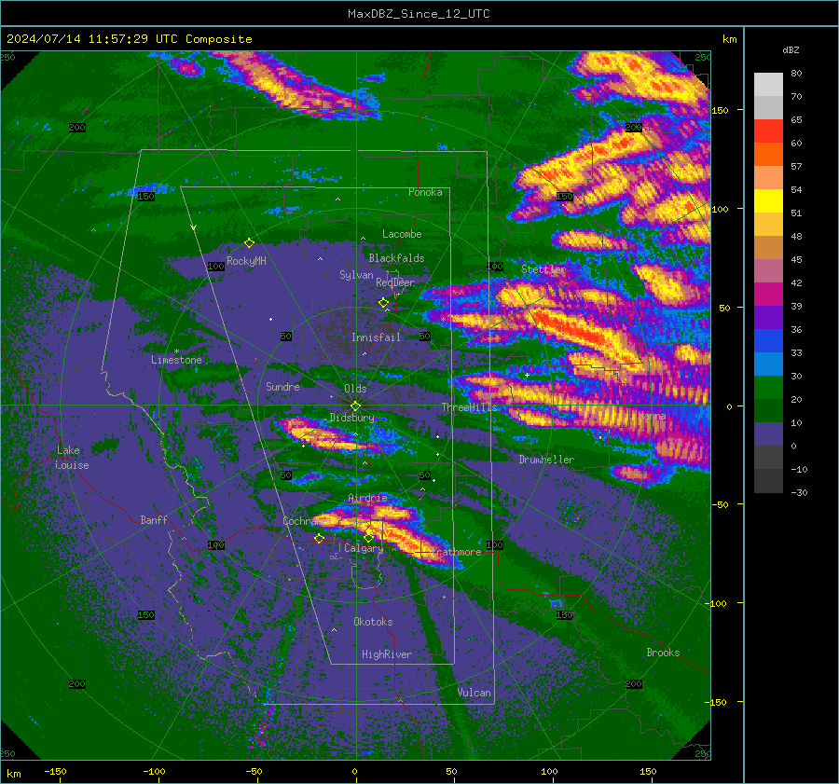Select the light gray 70-80 dBZ legend swatch

(x=768, y=84)
